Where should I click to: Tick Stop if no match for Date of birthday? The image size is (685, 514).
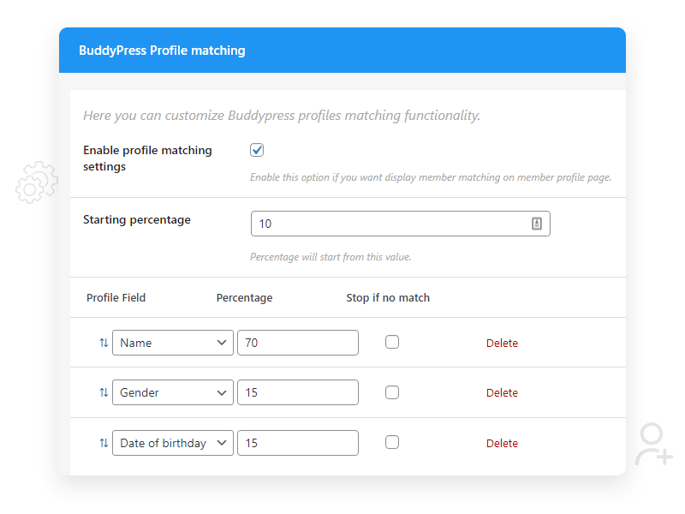392,442
